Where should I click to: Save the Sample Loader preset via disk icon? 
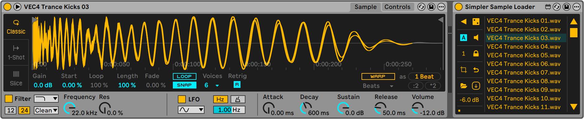pyautogui.click(x=567, y=7)
